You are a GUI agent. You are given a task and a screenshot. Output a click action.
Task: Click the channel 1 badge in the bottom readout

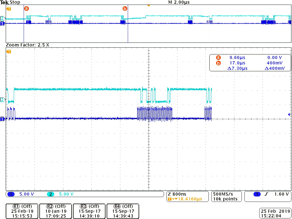(x=11, y=194)
